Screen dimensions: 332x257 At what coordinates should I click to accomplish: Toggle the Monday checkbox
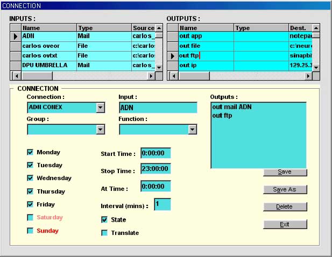tap(30, 152)
